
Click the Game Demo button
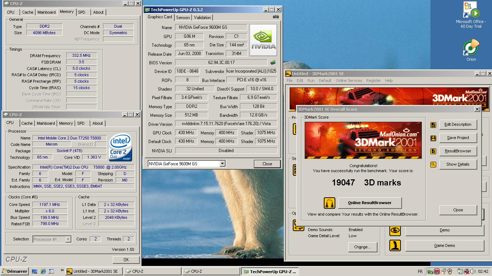pos(445,246)
